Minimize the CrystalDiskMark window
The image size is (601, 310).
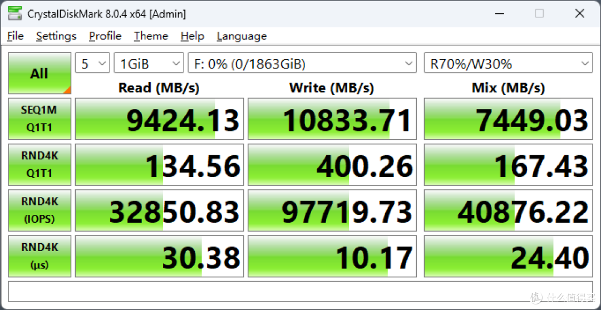point(499,14)
